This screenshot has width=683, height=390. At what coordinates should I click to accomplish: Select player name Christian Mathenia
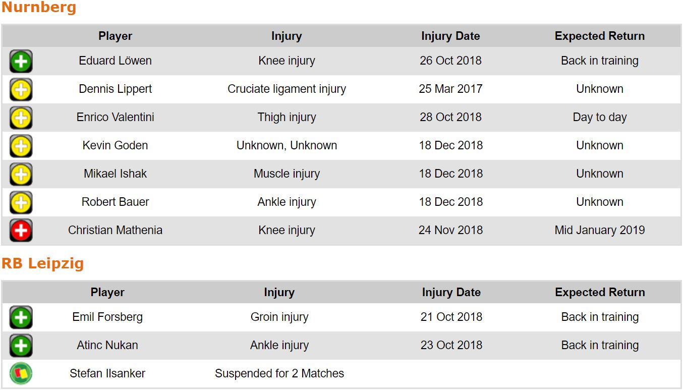pyautogui.click(x=115, y=230)
